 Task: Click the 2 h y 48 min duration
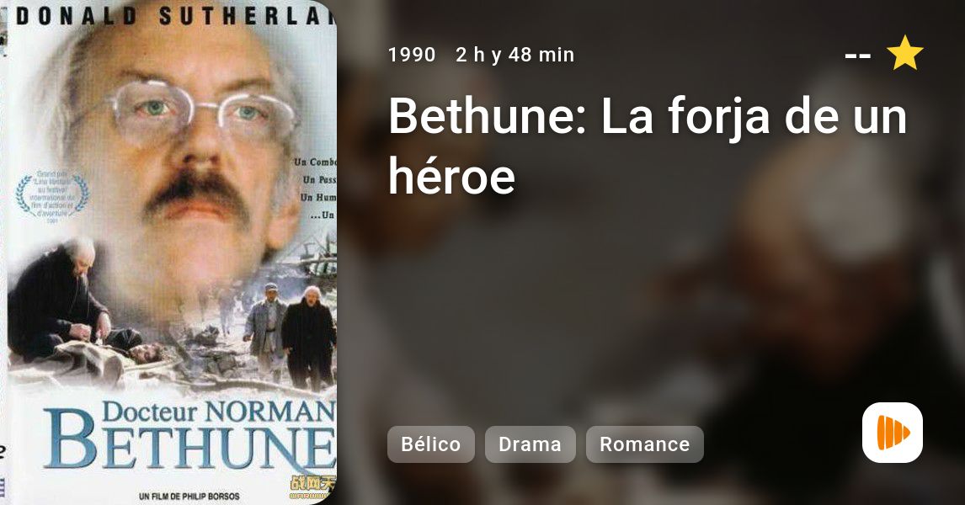(x=515, y=55)
